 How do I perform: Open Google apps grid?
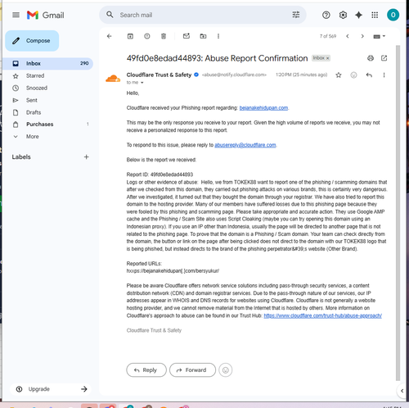[x=375, y=15]
